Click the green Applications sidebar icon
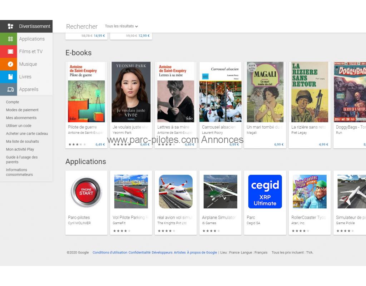The width and height of the screenshot is (366, 286). click(10, 39)
